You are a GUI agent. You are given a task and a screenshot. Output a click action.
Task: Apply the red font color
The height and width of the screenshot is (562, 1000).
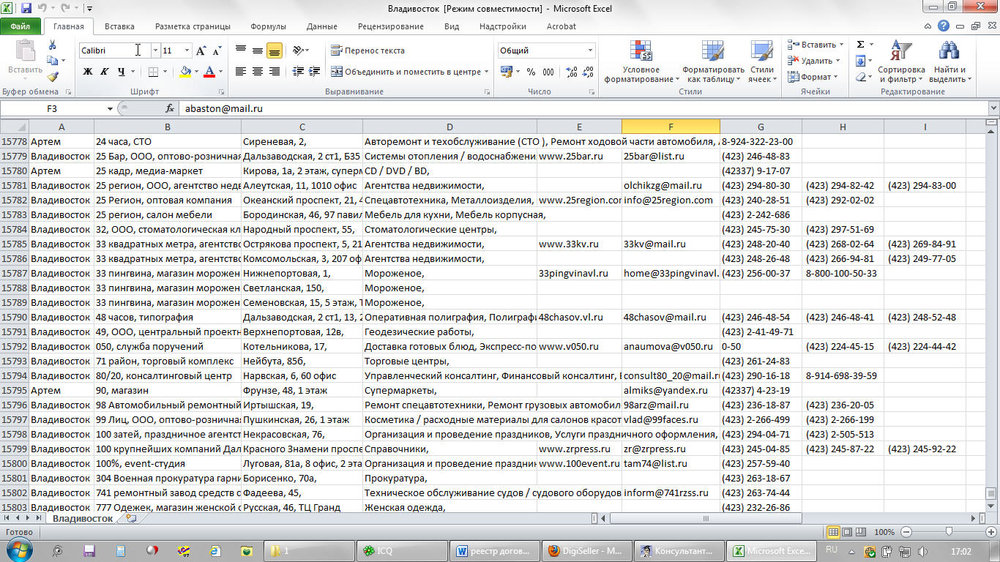coord(209,72)
